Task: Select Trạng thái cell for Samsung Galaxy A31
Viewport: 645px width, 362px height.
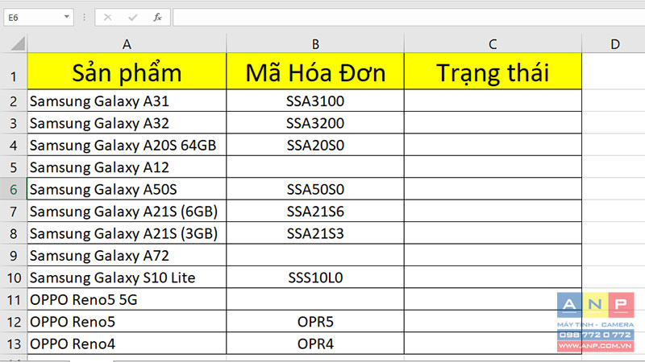Action: pos(493,101)
